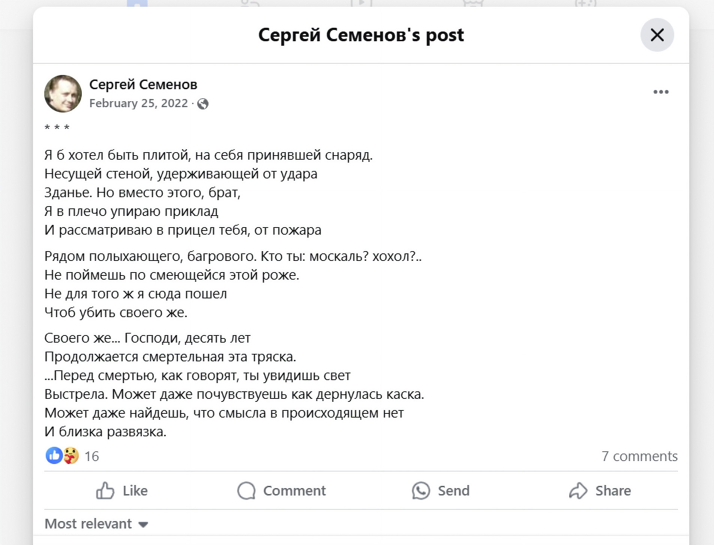Expand the Most relevant comment sorting dropdown
The width and height of the screenshot is (714, 545).
(96, 524)
